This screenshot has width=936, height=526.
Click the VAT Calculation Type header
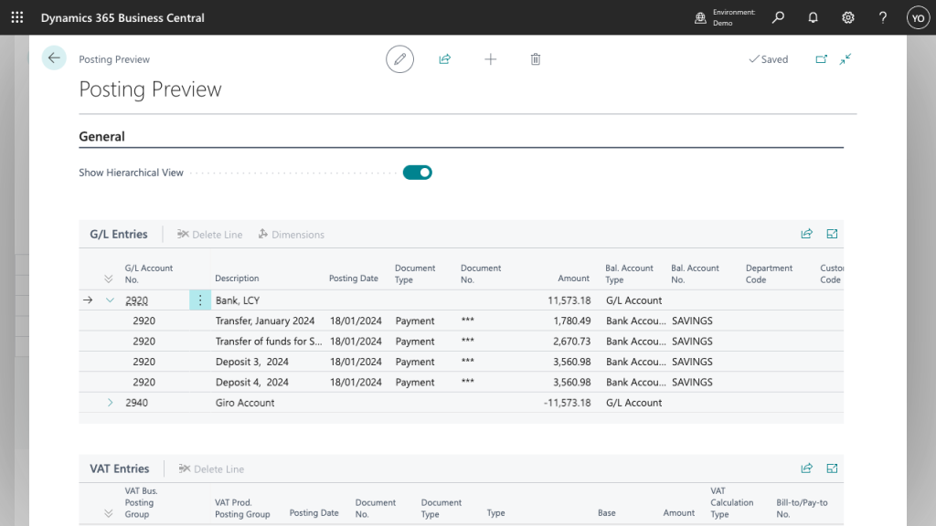[x=732, y=503]
